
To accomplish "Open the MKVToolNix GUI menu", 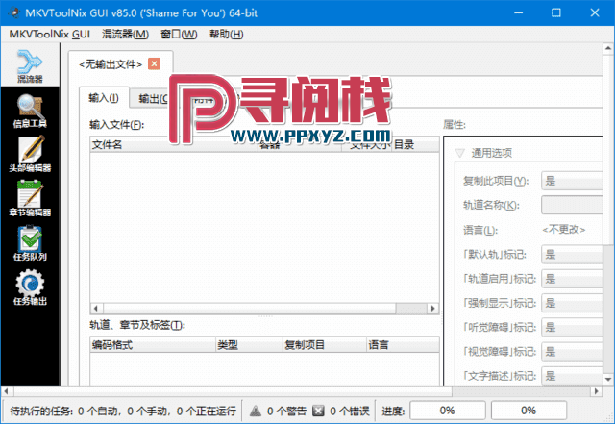I will click(50, 35).
